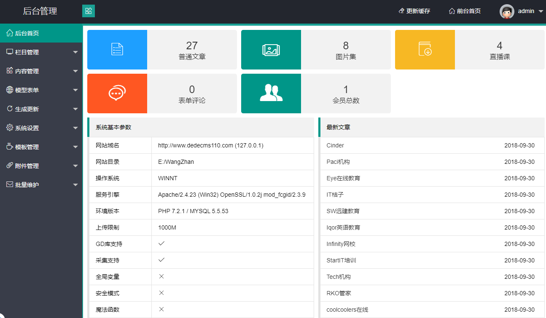
Task: Open the IT桔子 article
Action: tap(335, 195)
